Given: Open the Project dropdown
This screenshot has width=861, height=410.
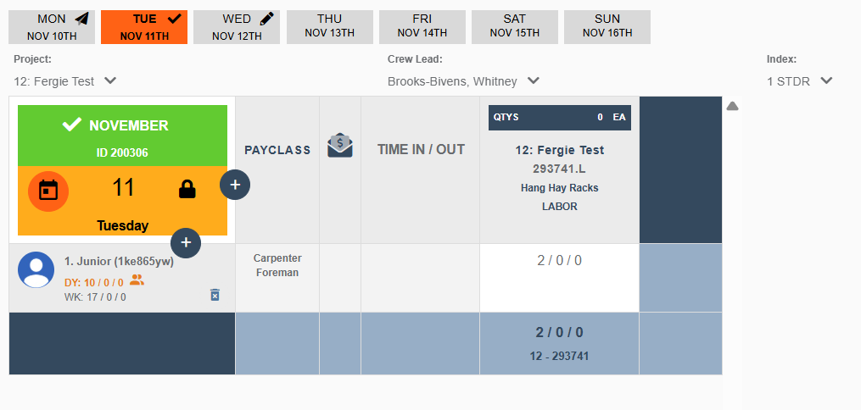Looking at the screenshot, I should (x=66, y=81).
